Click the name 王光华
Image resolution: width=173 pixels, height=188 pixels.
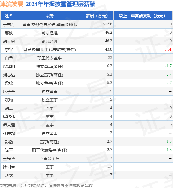9,159
